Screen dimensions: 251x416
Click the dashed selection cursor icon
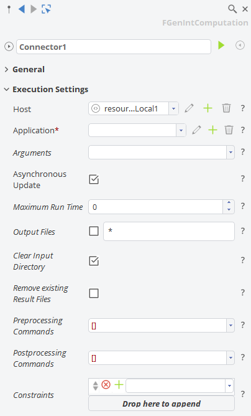tap(47, 9)
